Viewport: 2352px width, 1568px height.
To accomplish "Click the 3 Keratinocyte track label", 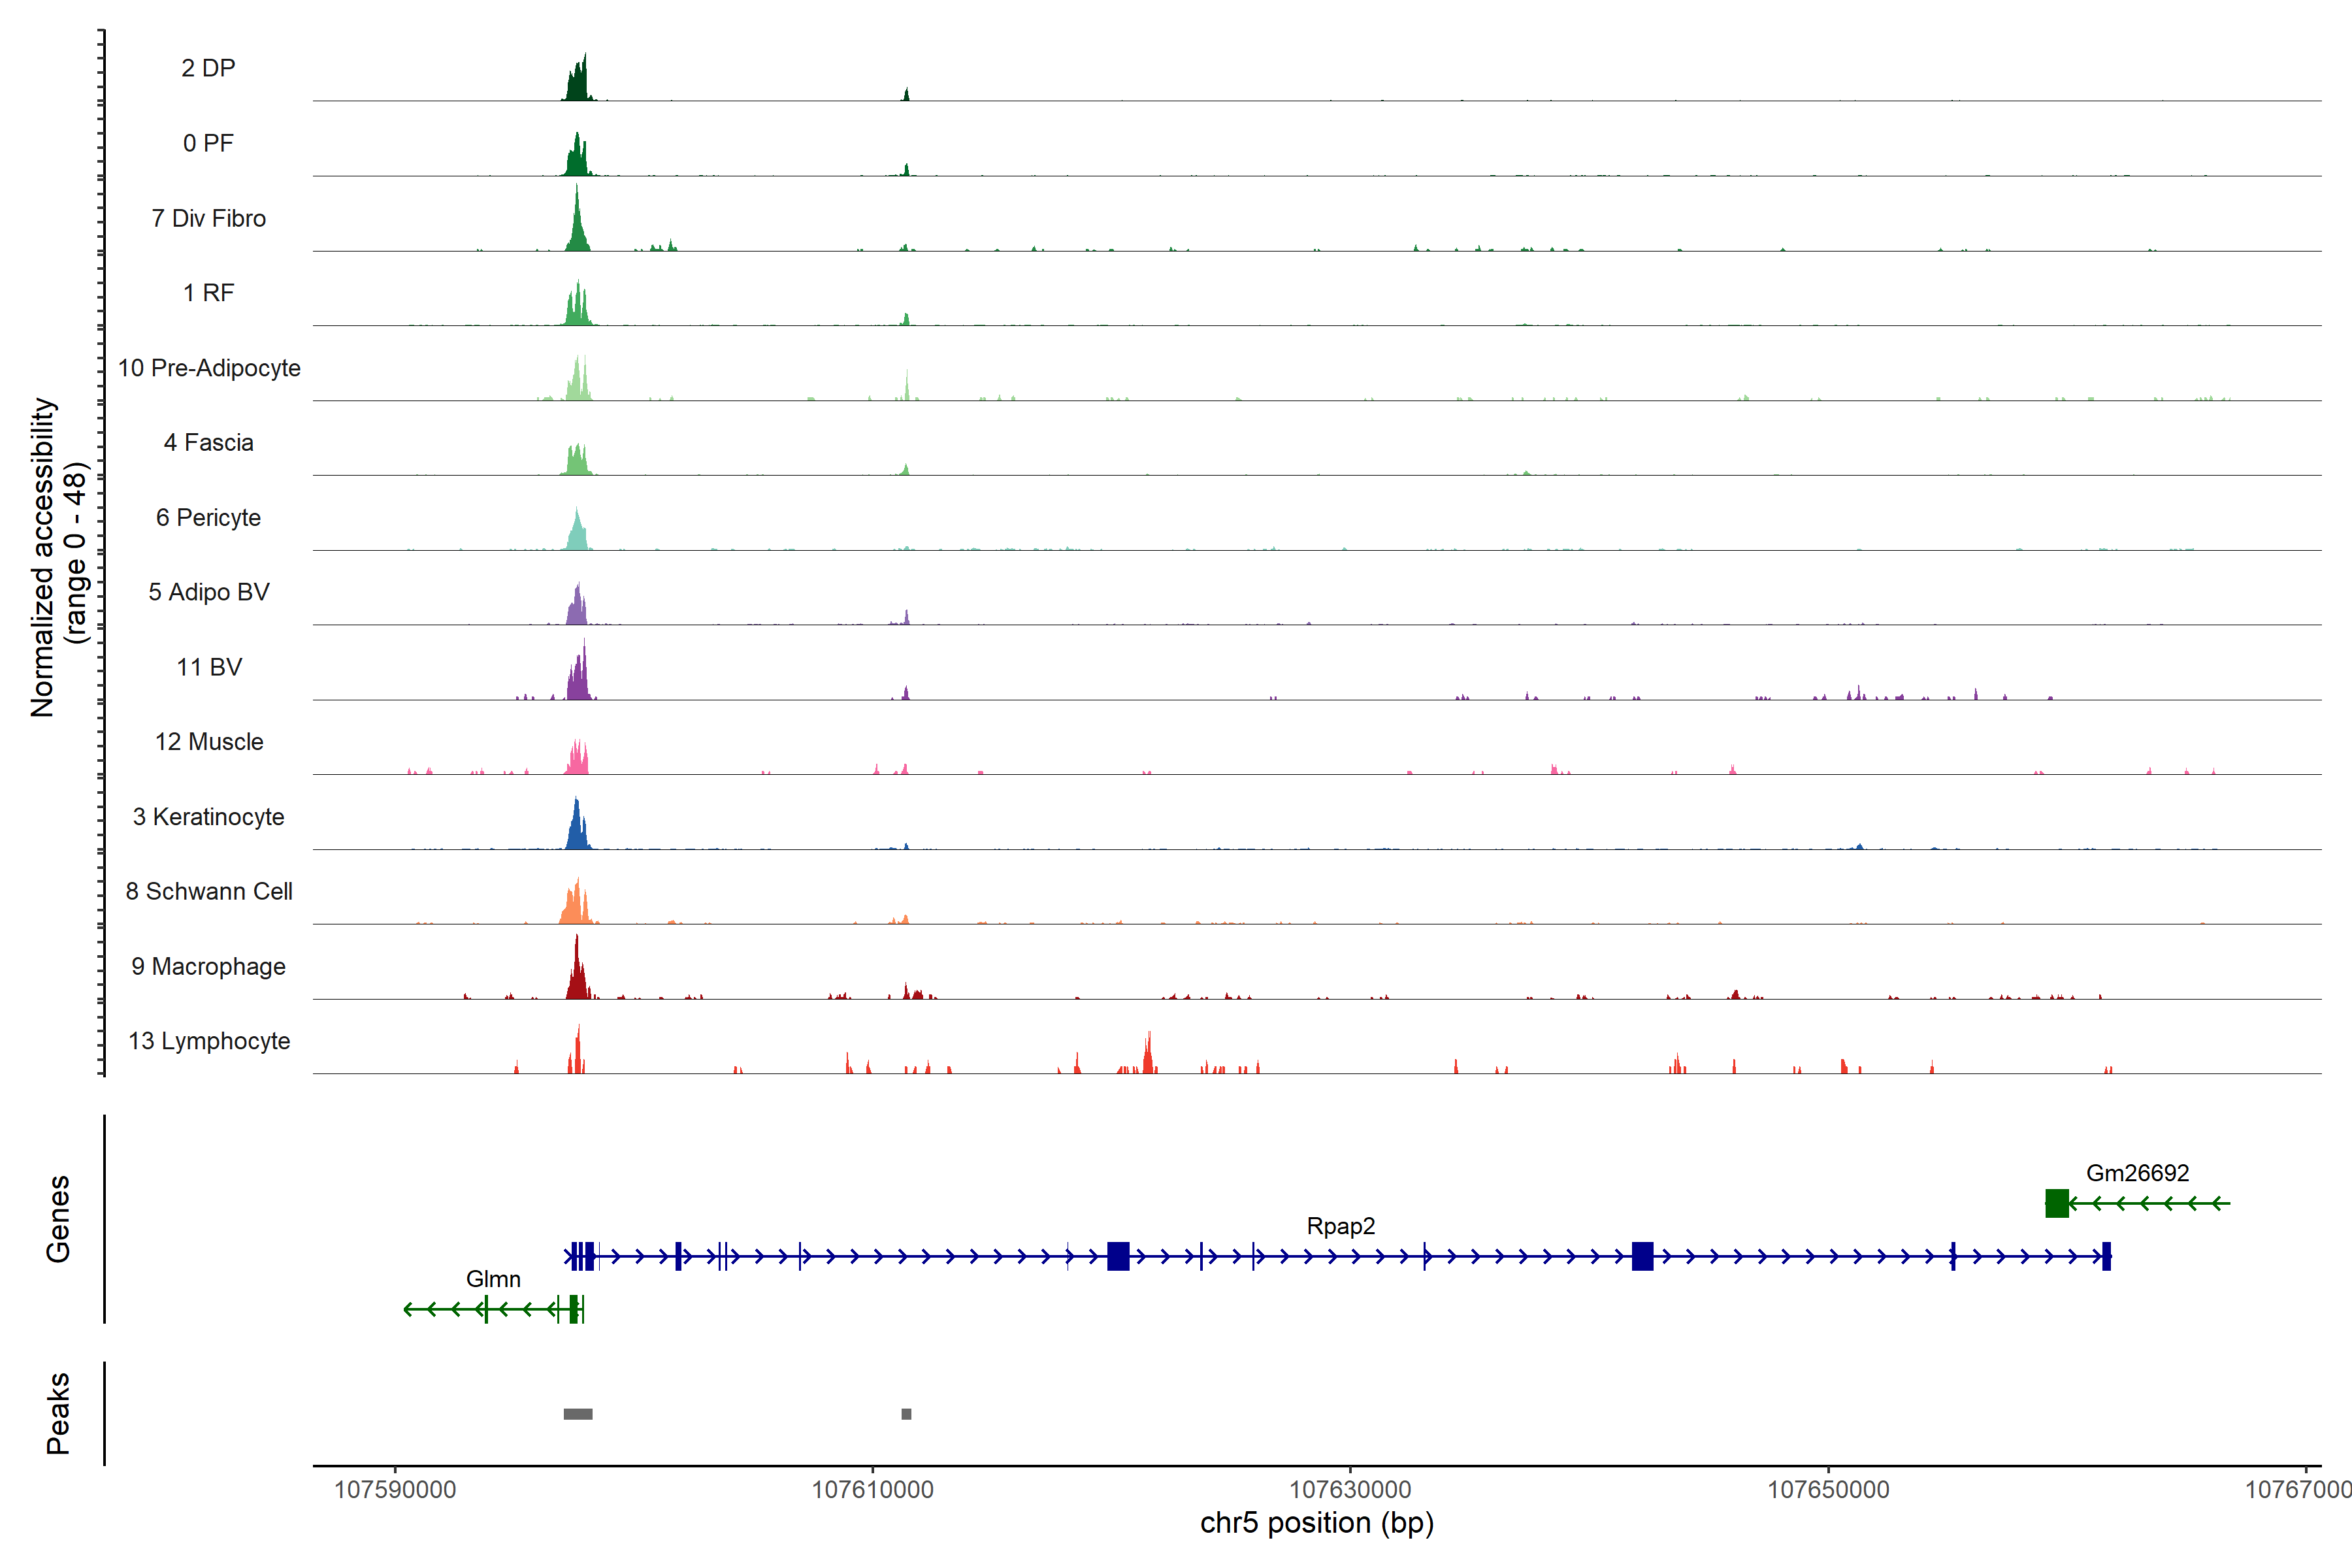I will click(x=209, y=817).
